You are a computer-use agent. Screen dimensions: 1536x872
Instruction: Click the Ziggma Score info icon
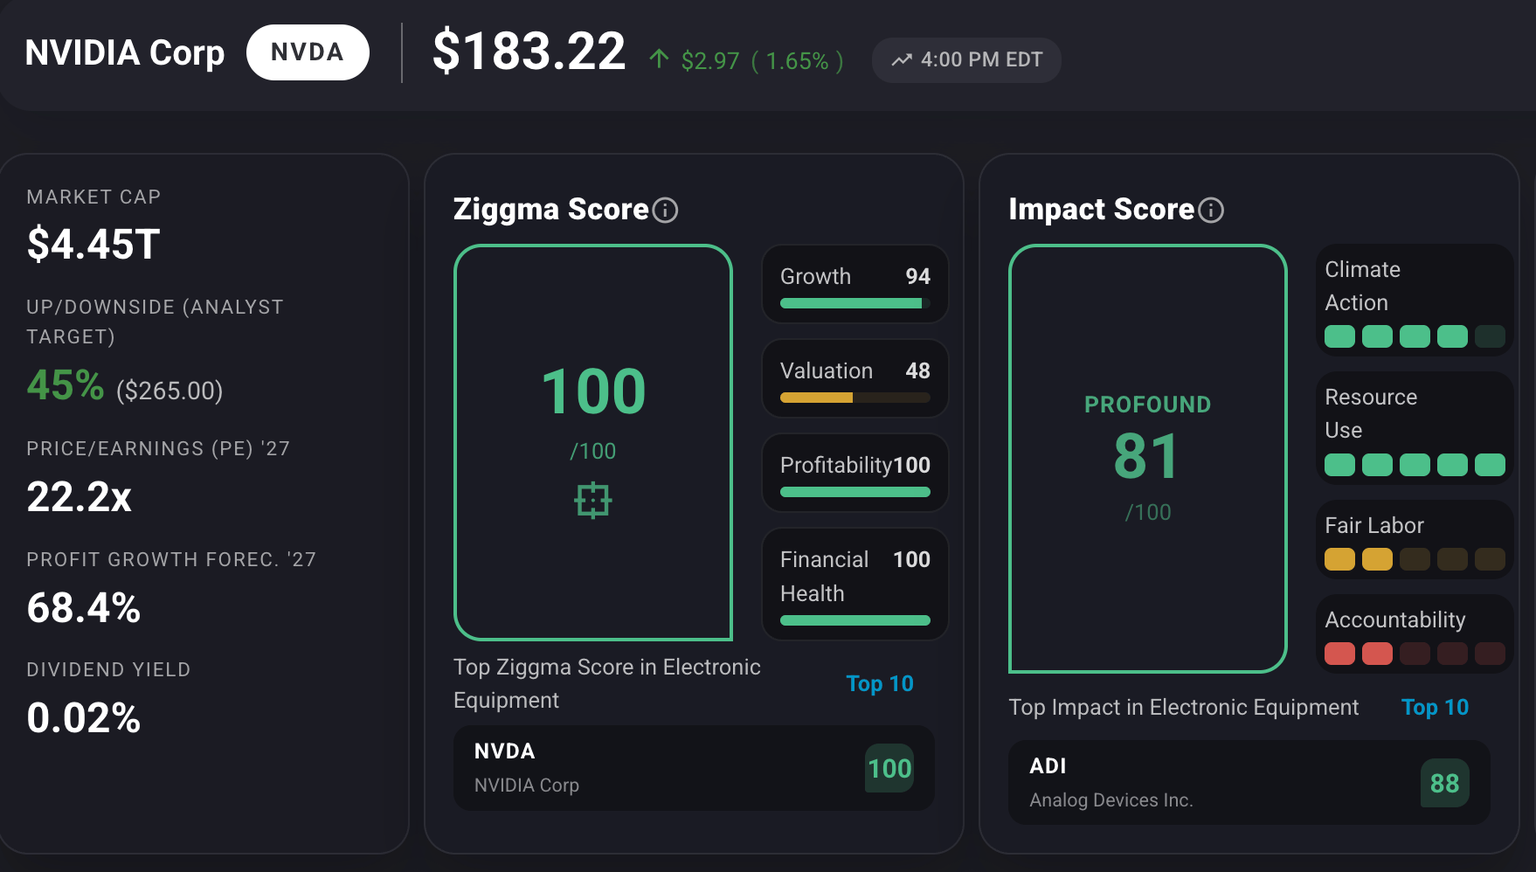665,211
